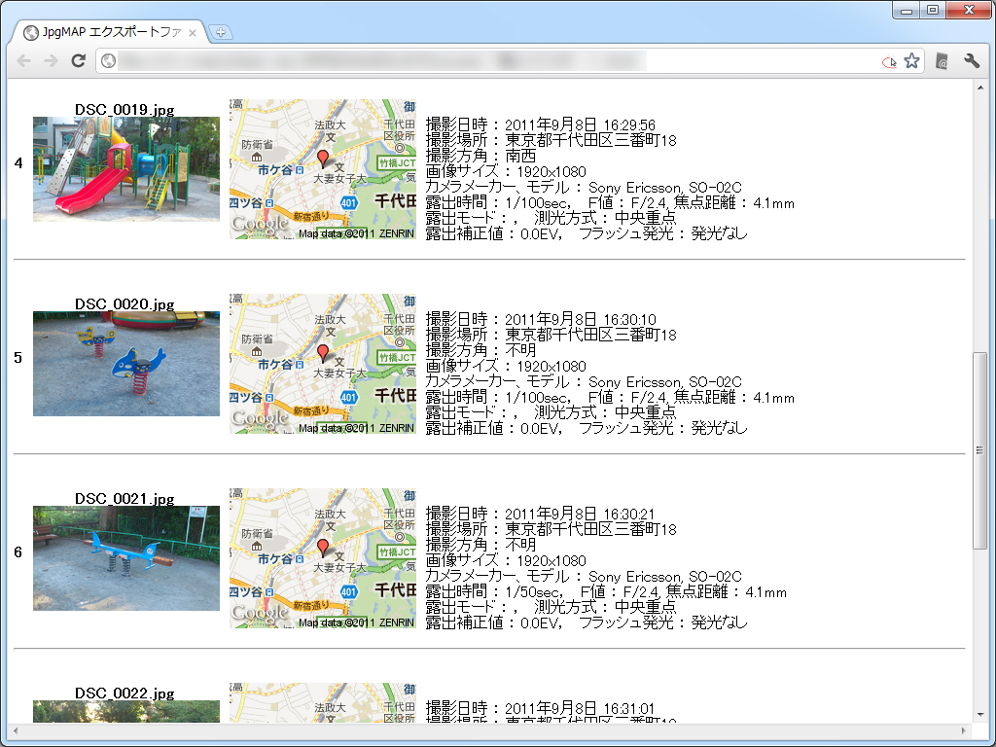Click the red marker on DSC_0019's map
The width and height of the screenshot is (996, 747).
tap(325, 157)
